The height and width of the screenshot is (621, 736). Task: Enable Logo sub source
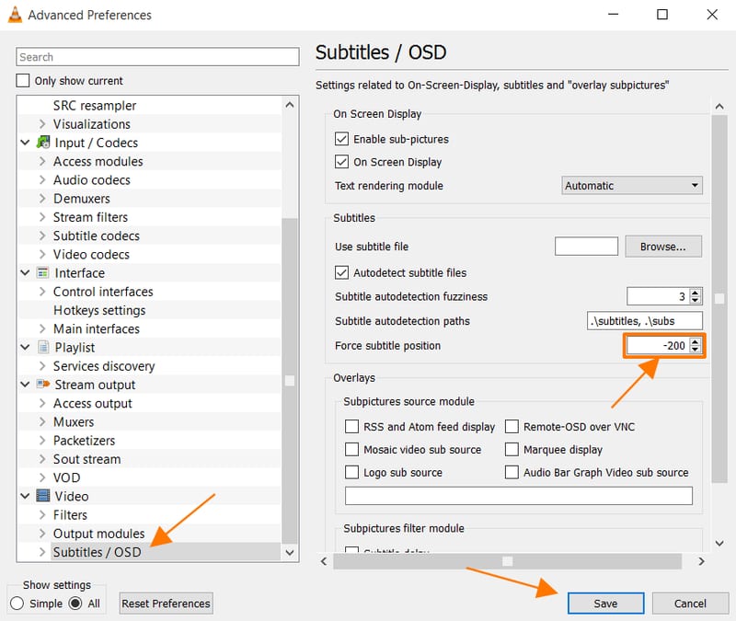click(351, 472)
